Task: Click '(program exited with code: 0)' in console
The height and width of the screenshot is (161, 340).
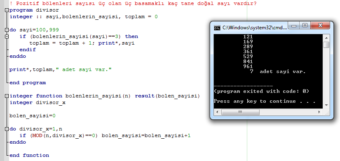Action: (261, 91)
